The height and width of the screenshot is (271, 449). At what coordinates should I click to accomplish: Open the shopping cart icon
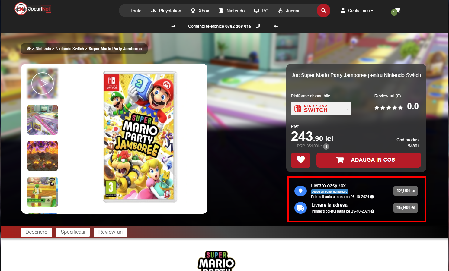[397, 11]
